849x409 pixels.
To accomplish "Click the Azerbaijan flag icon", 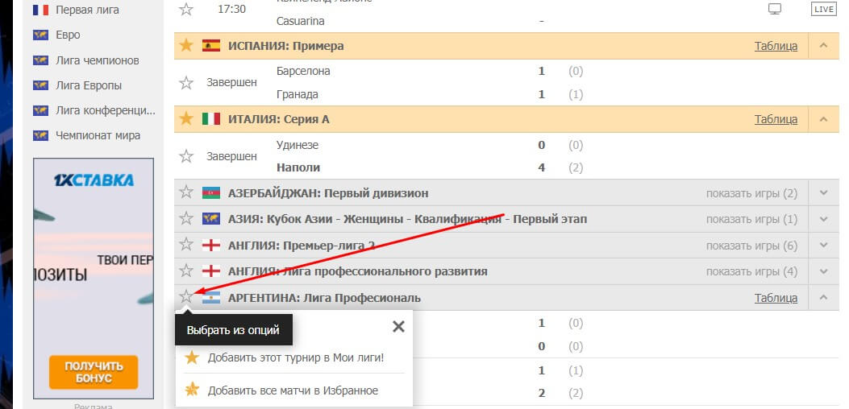I will point(211,192).
